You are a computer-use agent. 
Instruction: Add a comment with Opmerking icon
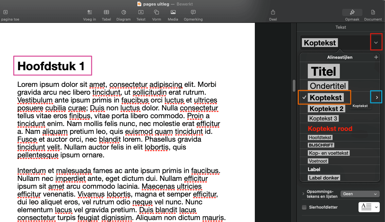point(193,12)
